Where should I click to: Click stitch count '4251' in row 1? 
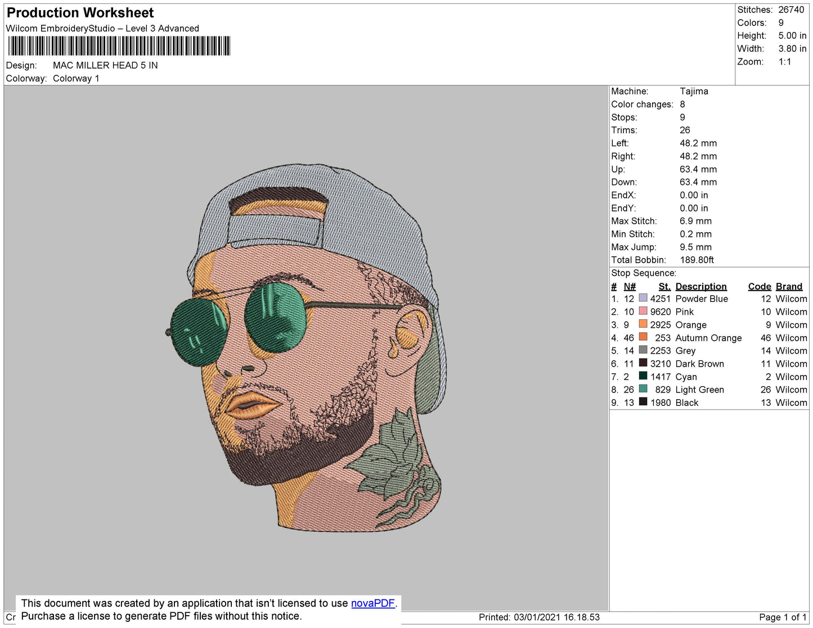point(661,299)
